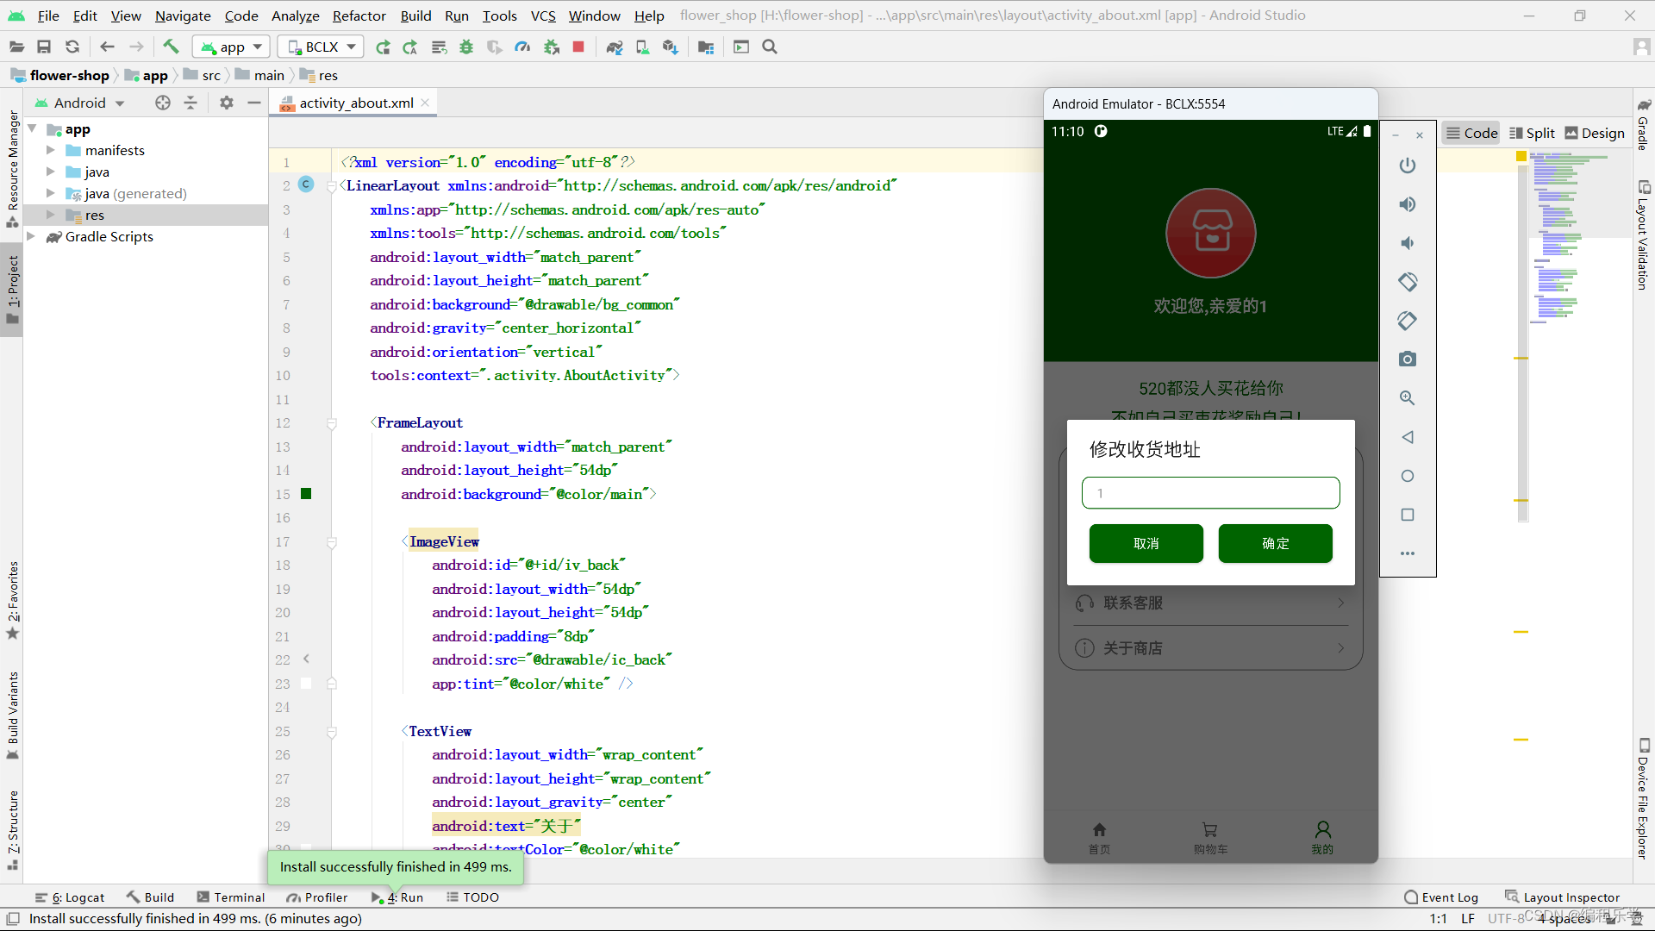Open the Logcat tool window

[70, 897]
